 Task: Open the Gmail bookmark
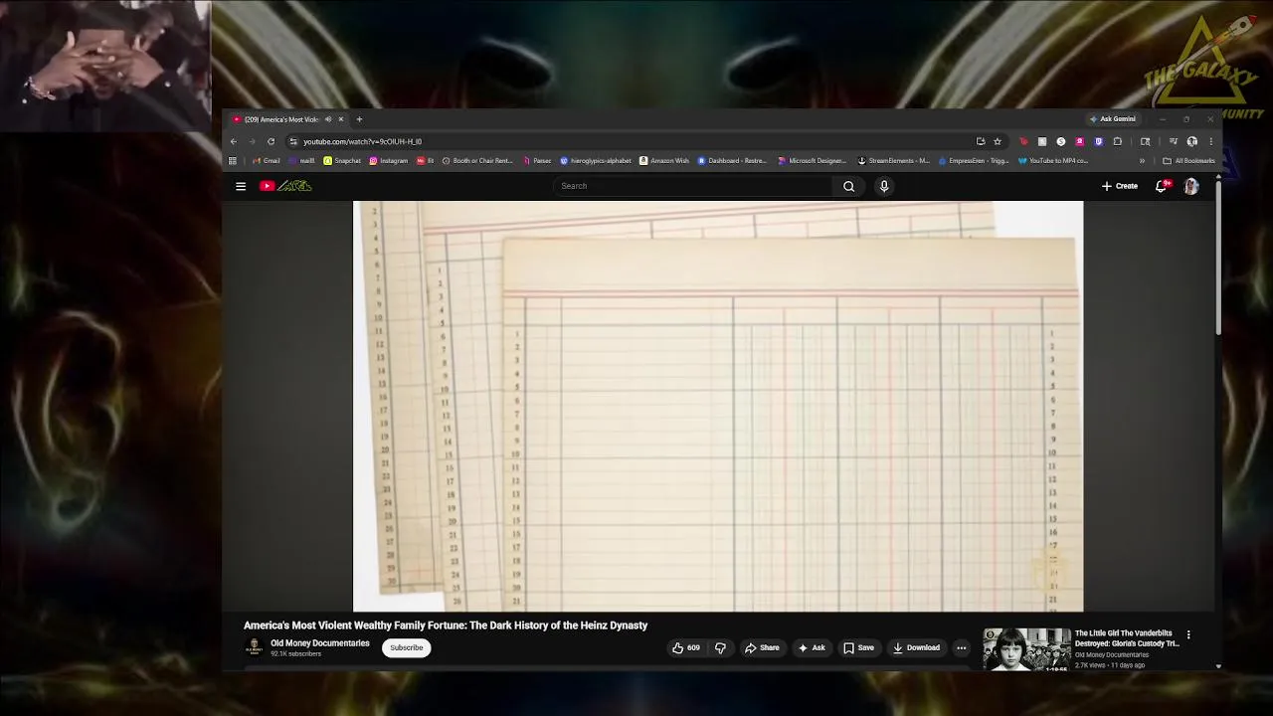pos(267,161)
